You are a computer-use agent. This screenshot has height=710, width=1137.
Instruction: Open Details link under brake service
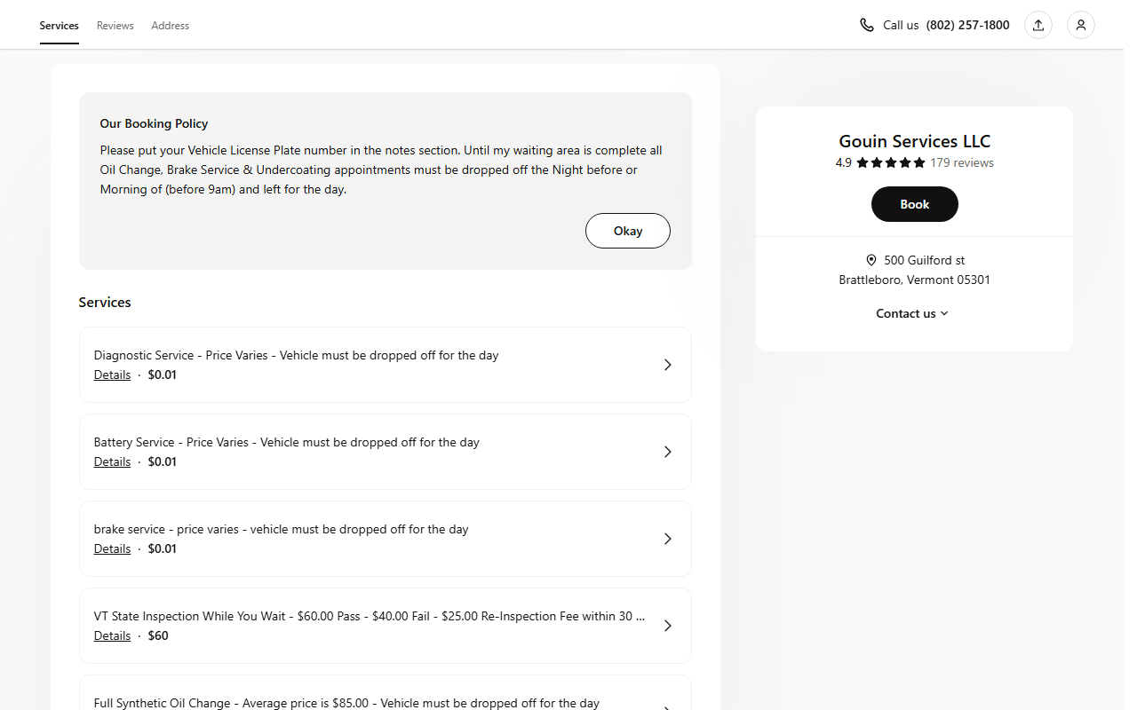(113, 548)
